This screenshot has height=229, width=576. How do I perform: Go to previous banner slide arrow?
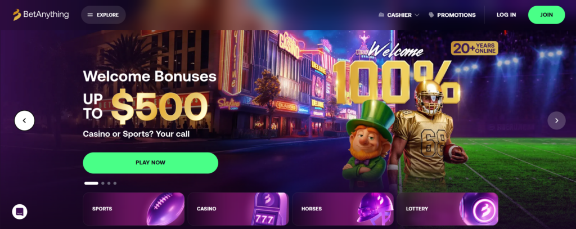click(25, 120)
